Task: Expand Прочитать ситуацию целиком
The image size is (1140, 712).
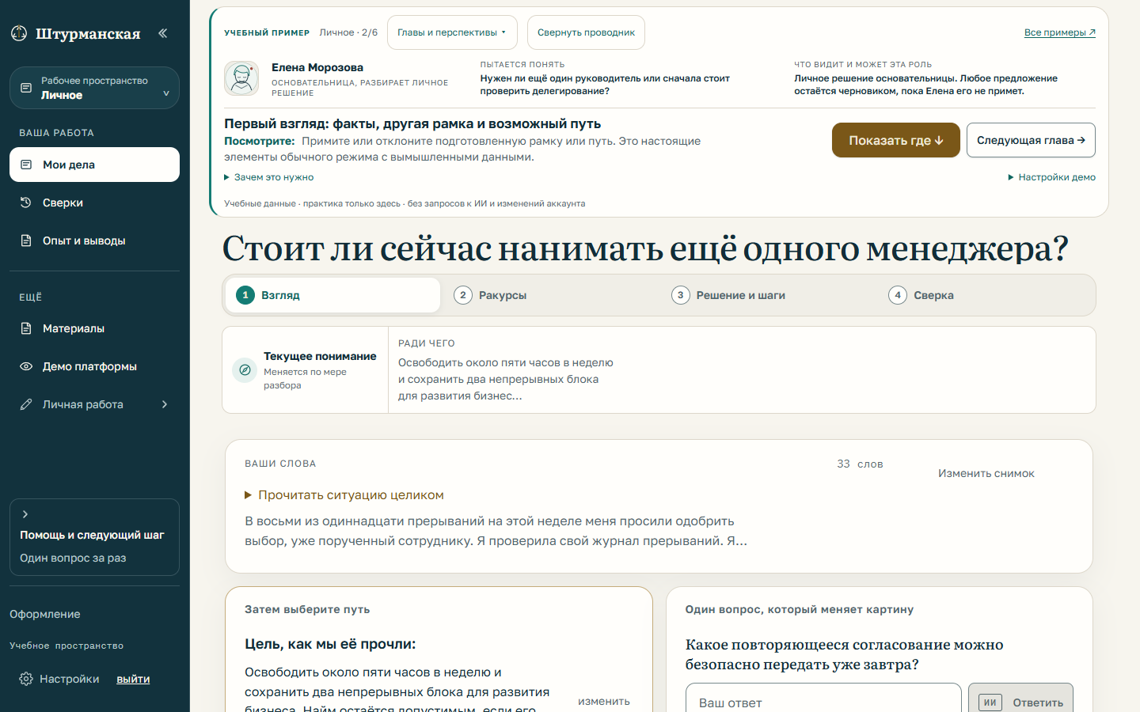Action: (344, 495)
